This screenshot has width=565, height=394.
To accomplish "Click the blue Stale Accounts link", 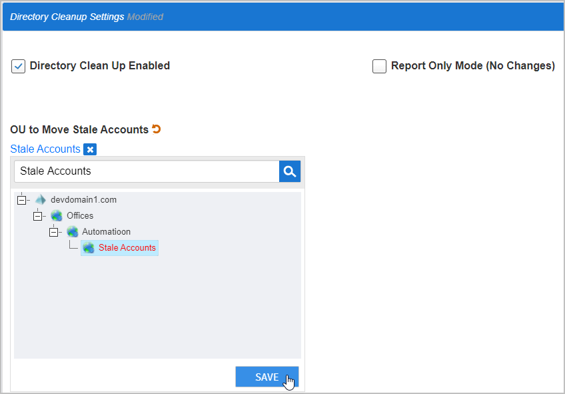I will pyautogui.click(x=45, y=149).
